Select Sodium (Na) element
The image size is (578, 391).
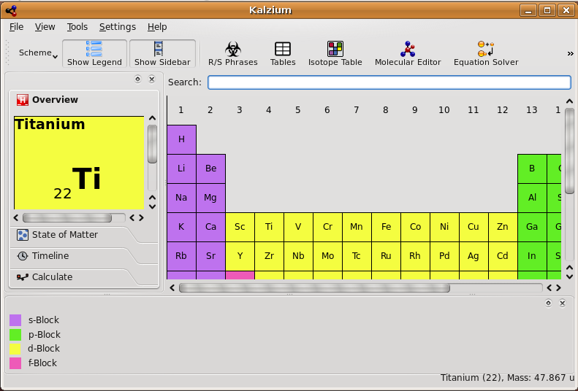181,198
